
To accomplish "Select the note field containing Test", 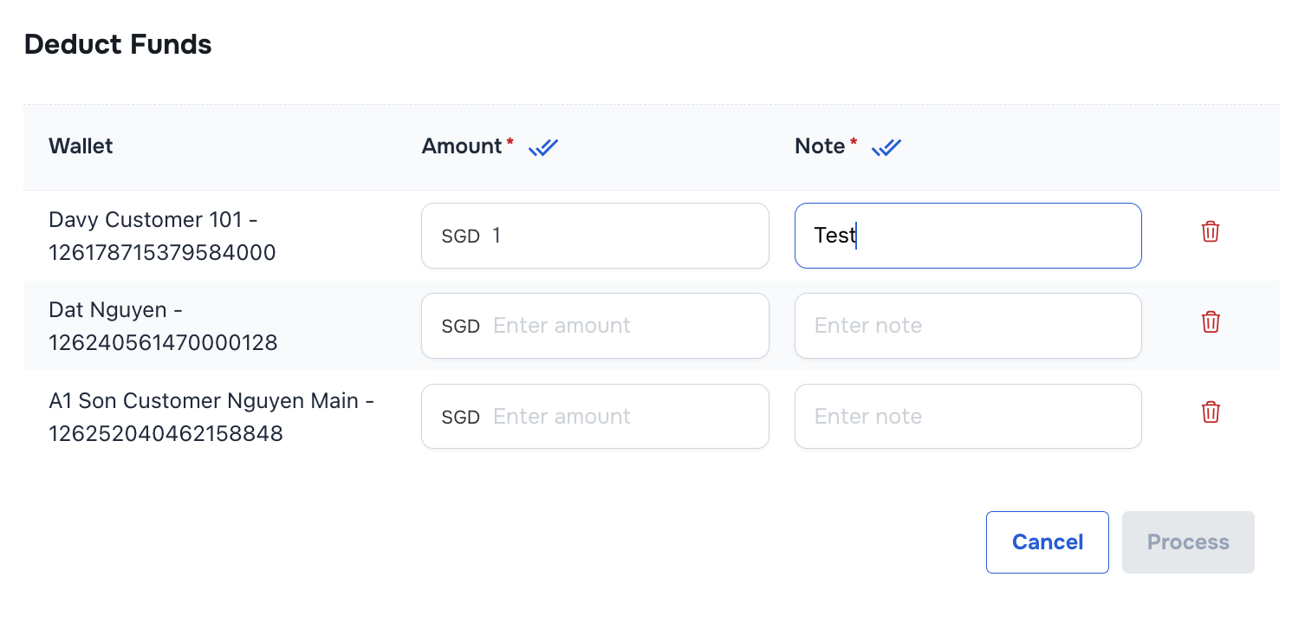I will pyautogui.click(x=968, y=235).
